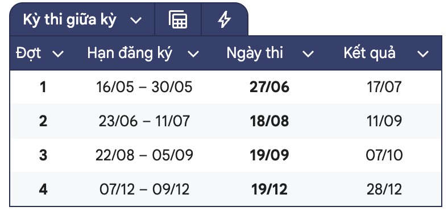Viewport: 448px width, 215px height.
Task: Select exam date 19/12
Action: coord(269,189)
